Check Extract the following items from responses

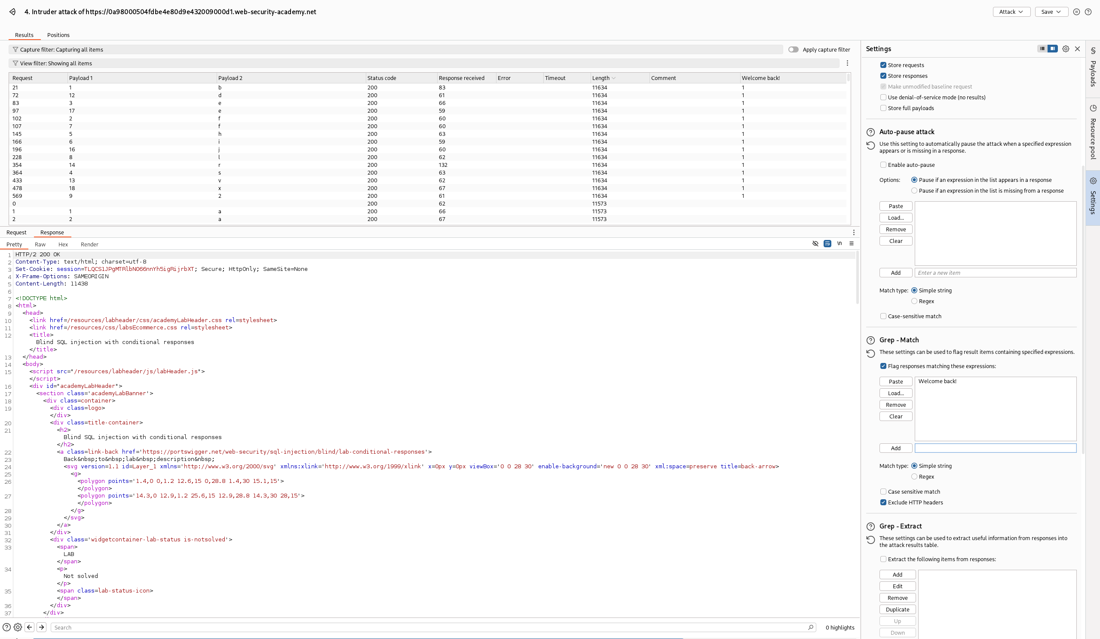point(883,559)
